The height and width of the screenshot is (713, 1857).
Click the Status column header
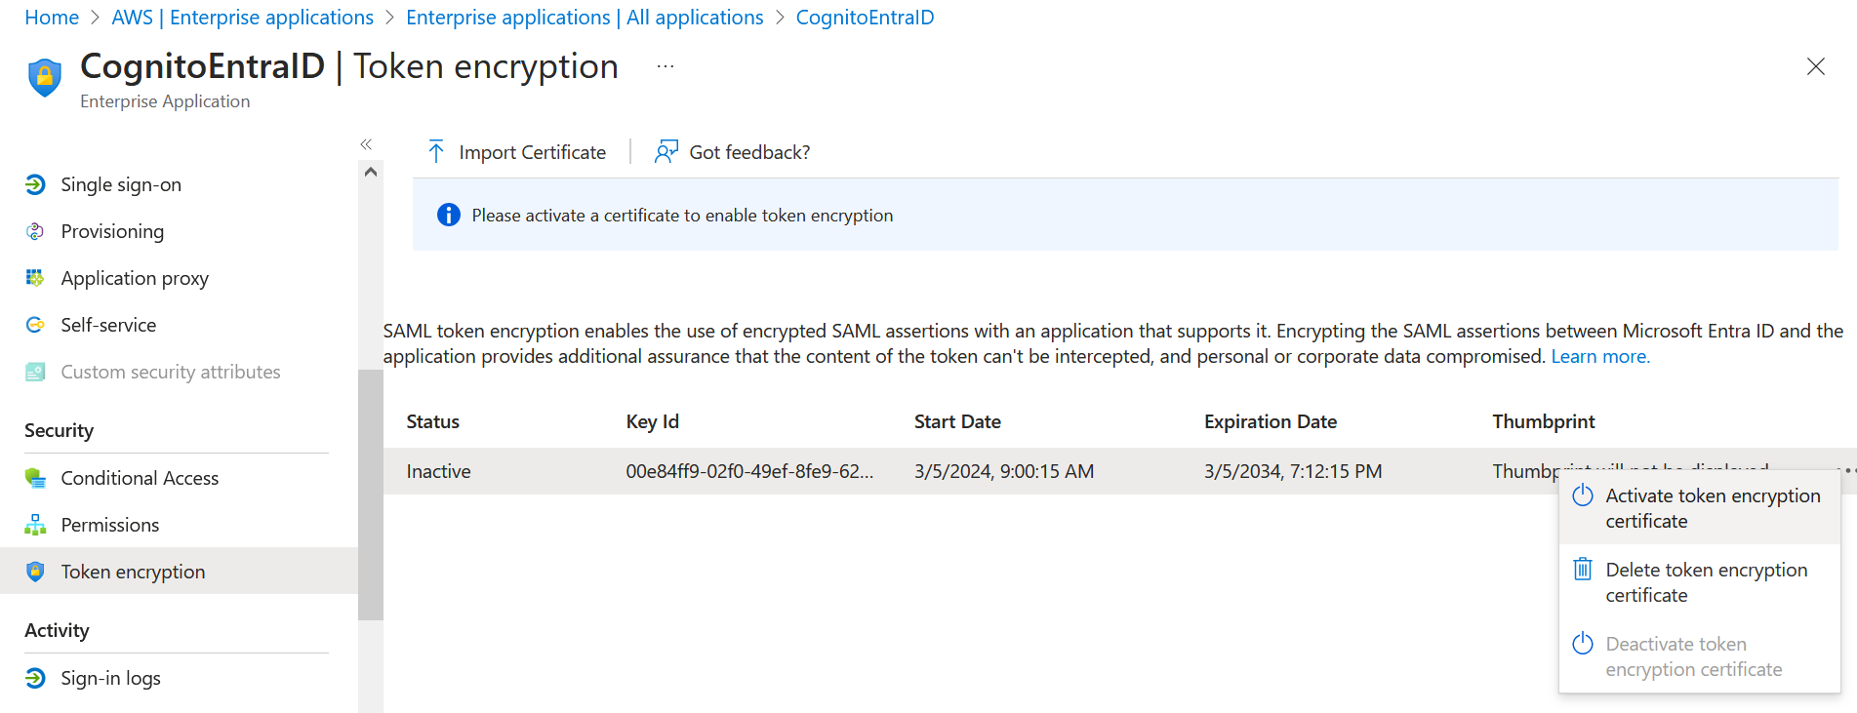432,421
